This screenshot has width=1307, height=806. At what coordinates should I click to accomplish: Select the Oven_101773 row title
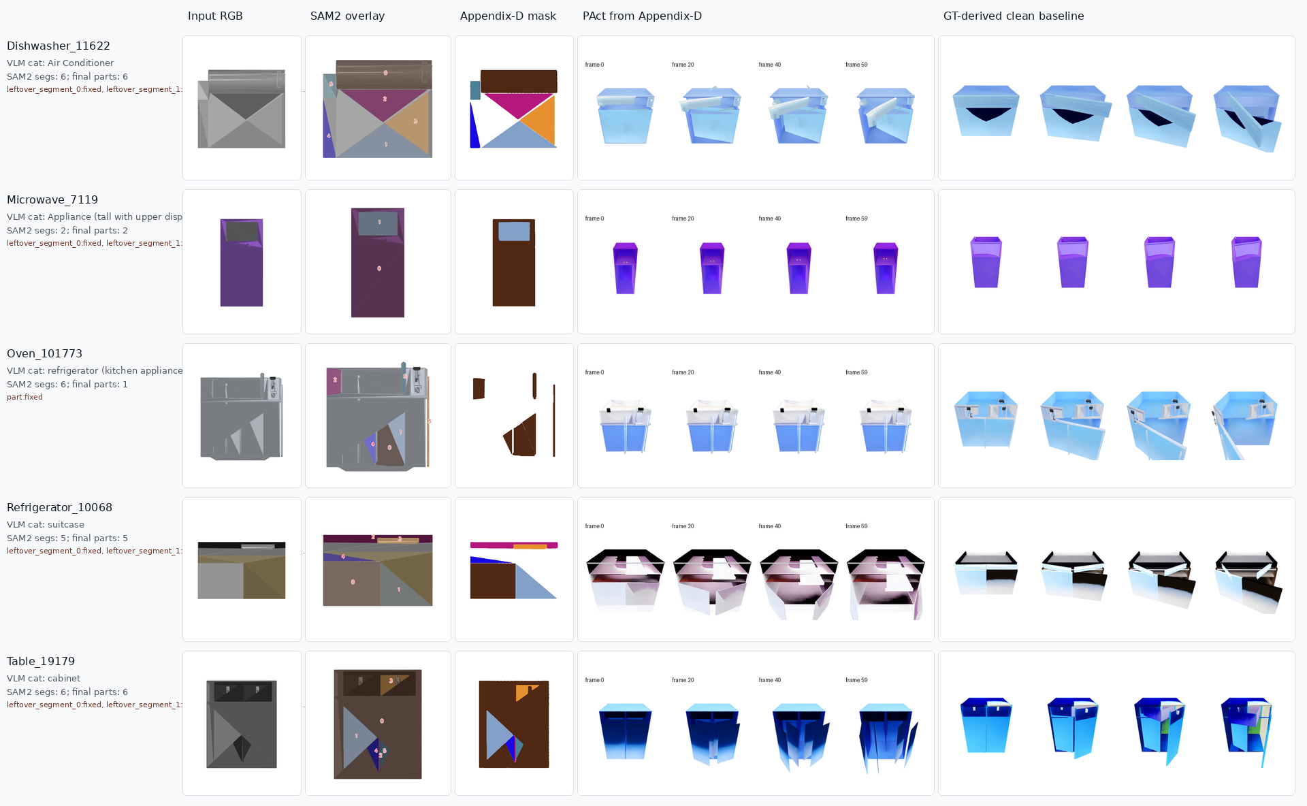(44, 353)
